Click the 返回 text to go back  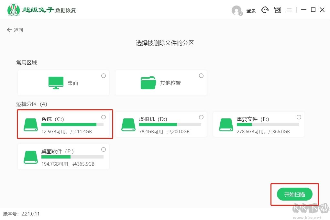pyautogui.click(x=18, y=30)
